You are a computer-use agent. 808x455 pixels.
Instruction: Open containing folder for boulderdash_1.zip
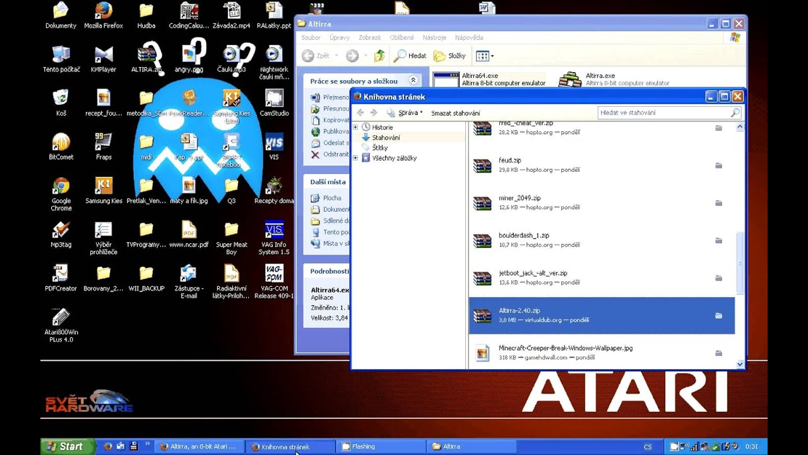point(718,241)
